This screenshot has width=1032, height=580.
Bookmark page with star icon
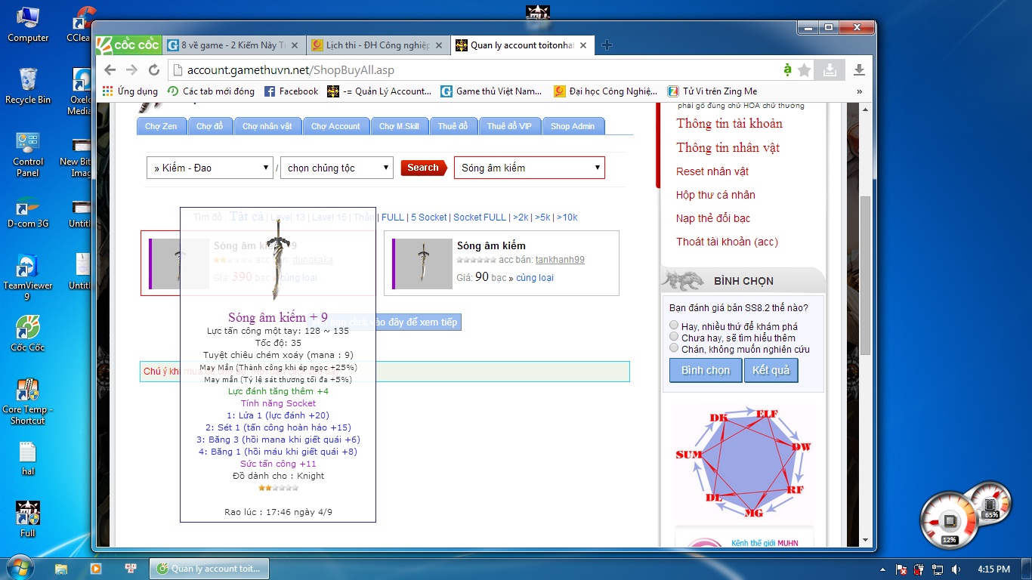click(805, 70)
